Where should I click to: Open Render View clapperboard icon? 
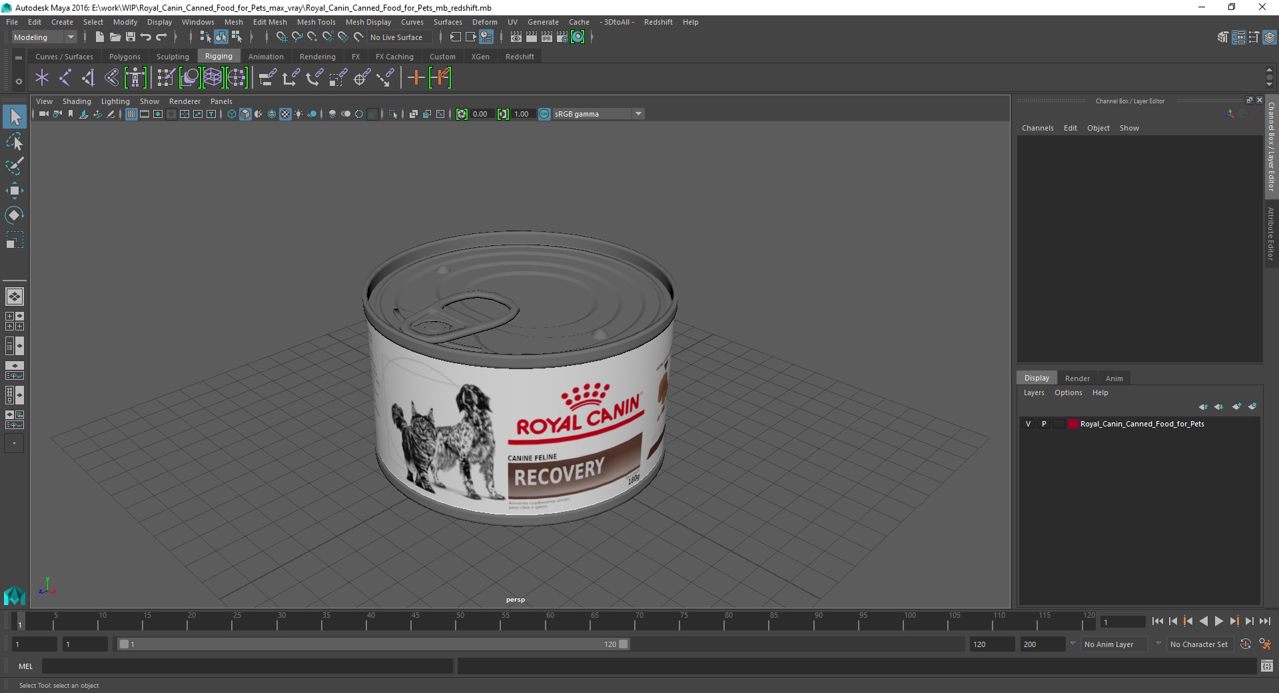point(516,37)
